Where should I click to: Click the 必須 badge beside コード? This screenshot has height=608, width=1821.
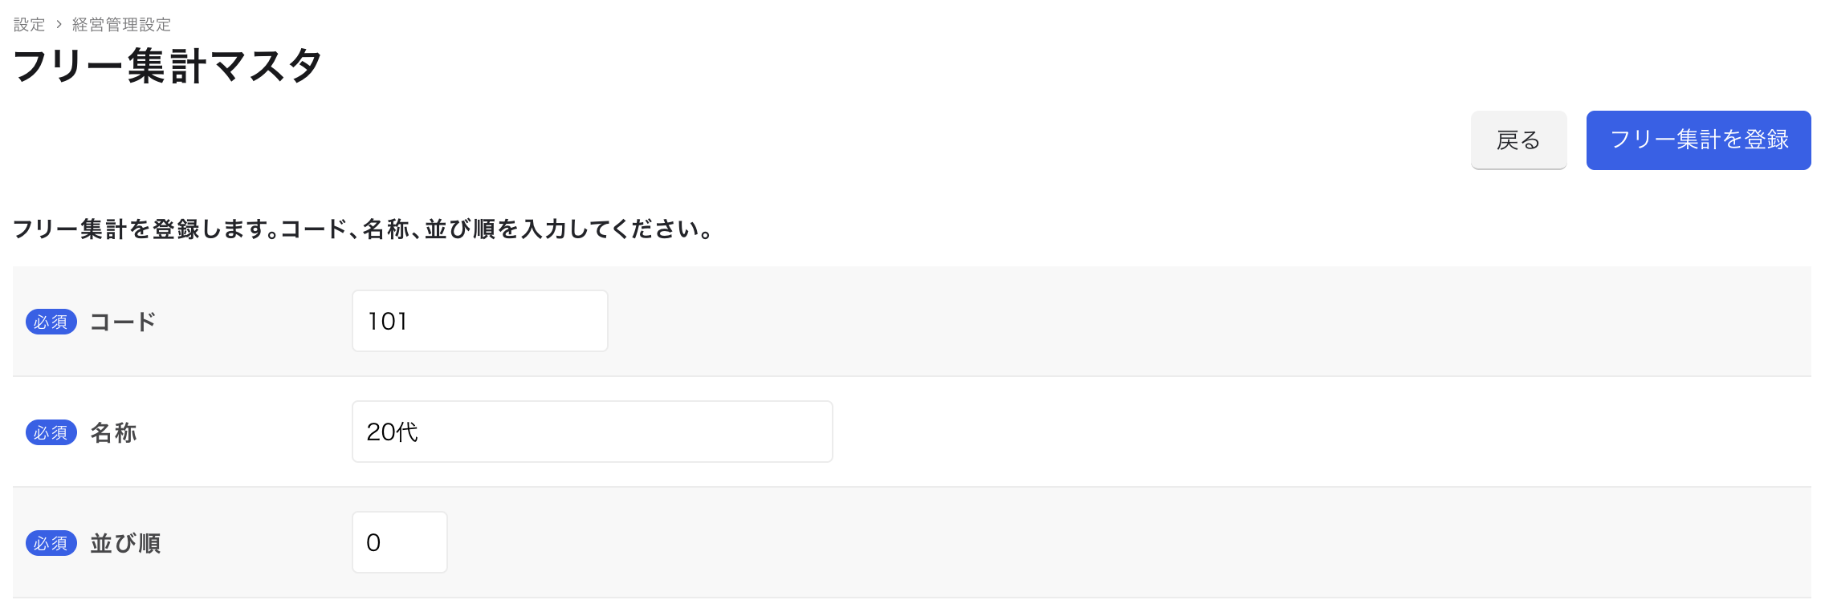pos(51,322)
